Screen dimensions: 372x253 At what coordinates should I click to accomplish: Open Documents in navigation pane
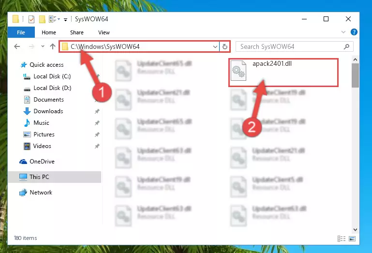[49, 100]
